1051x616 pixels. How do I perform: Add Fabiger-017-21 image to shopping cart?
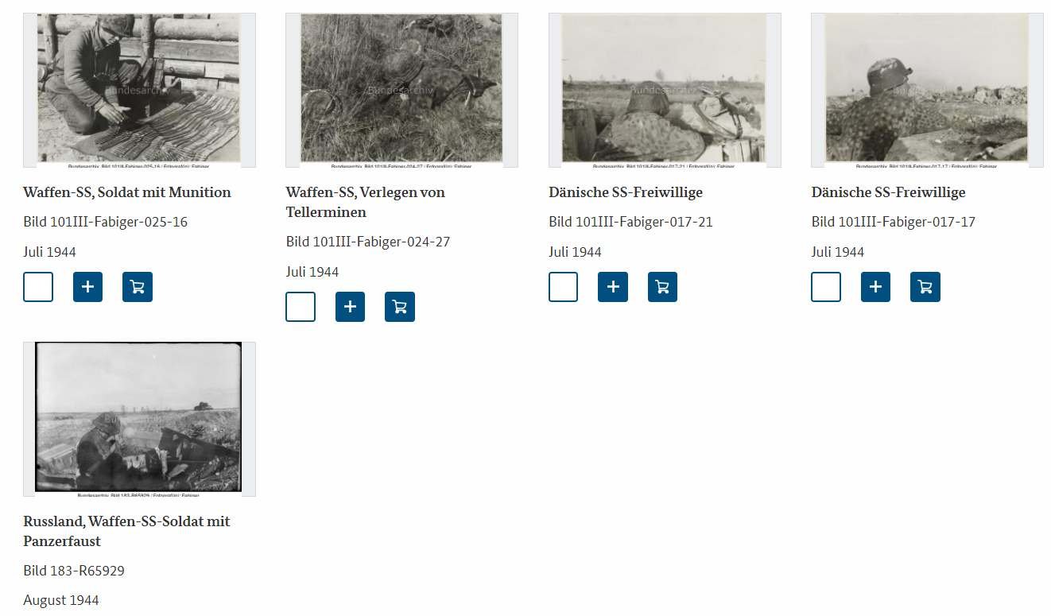[x=663, y=287]
